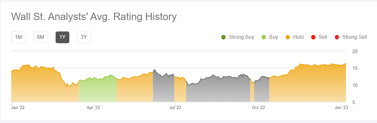Click the Oct '22 axis label
Viewport: 377px width, 123px height.
click(x=258, y=108)
